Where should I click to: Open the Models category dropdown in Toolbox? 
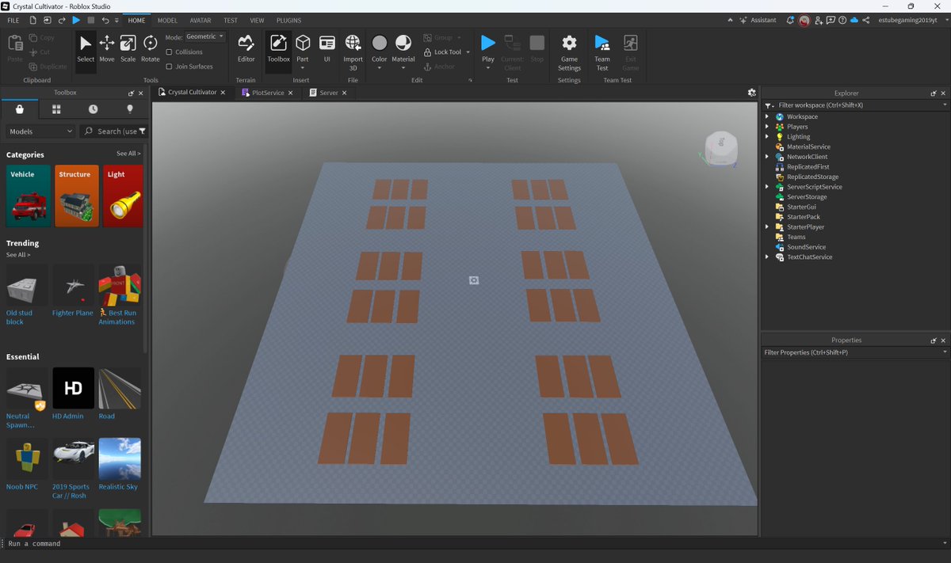(41, 131)
